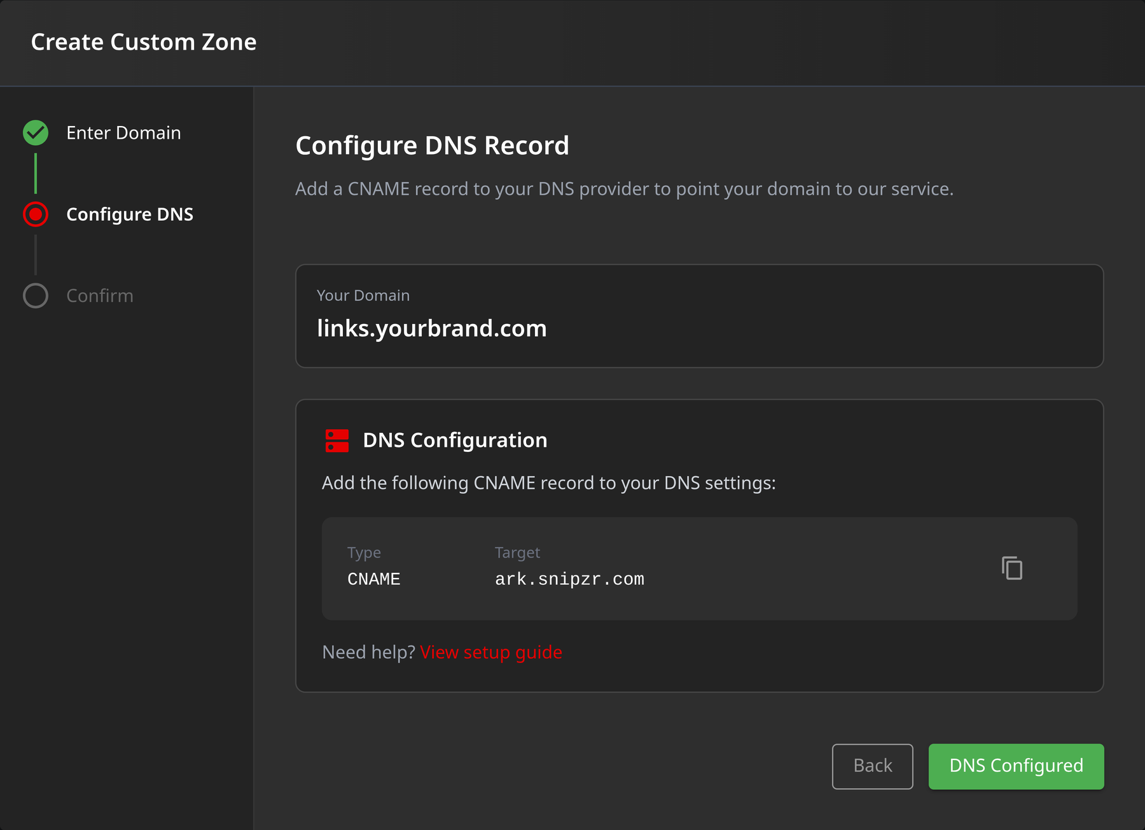Click the Configure DNS Record heading
Screen dimensions: 1145x830
click(x=432, y=146)
